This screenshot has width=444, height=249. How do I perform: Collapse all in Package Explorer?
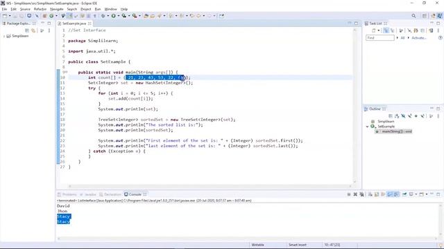pos(27,30)
